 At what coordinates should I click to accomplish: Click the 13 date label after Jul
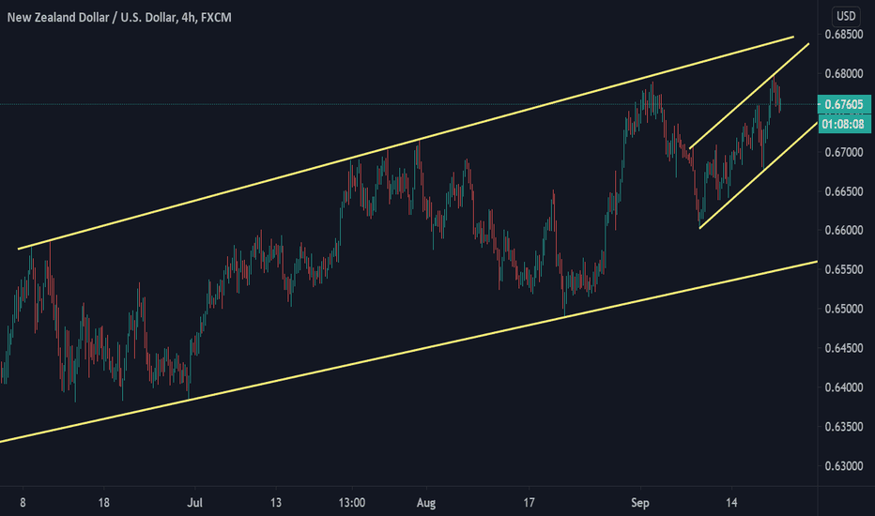coord(276,503)
